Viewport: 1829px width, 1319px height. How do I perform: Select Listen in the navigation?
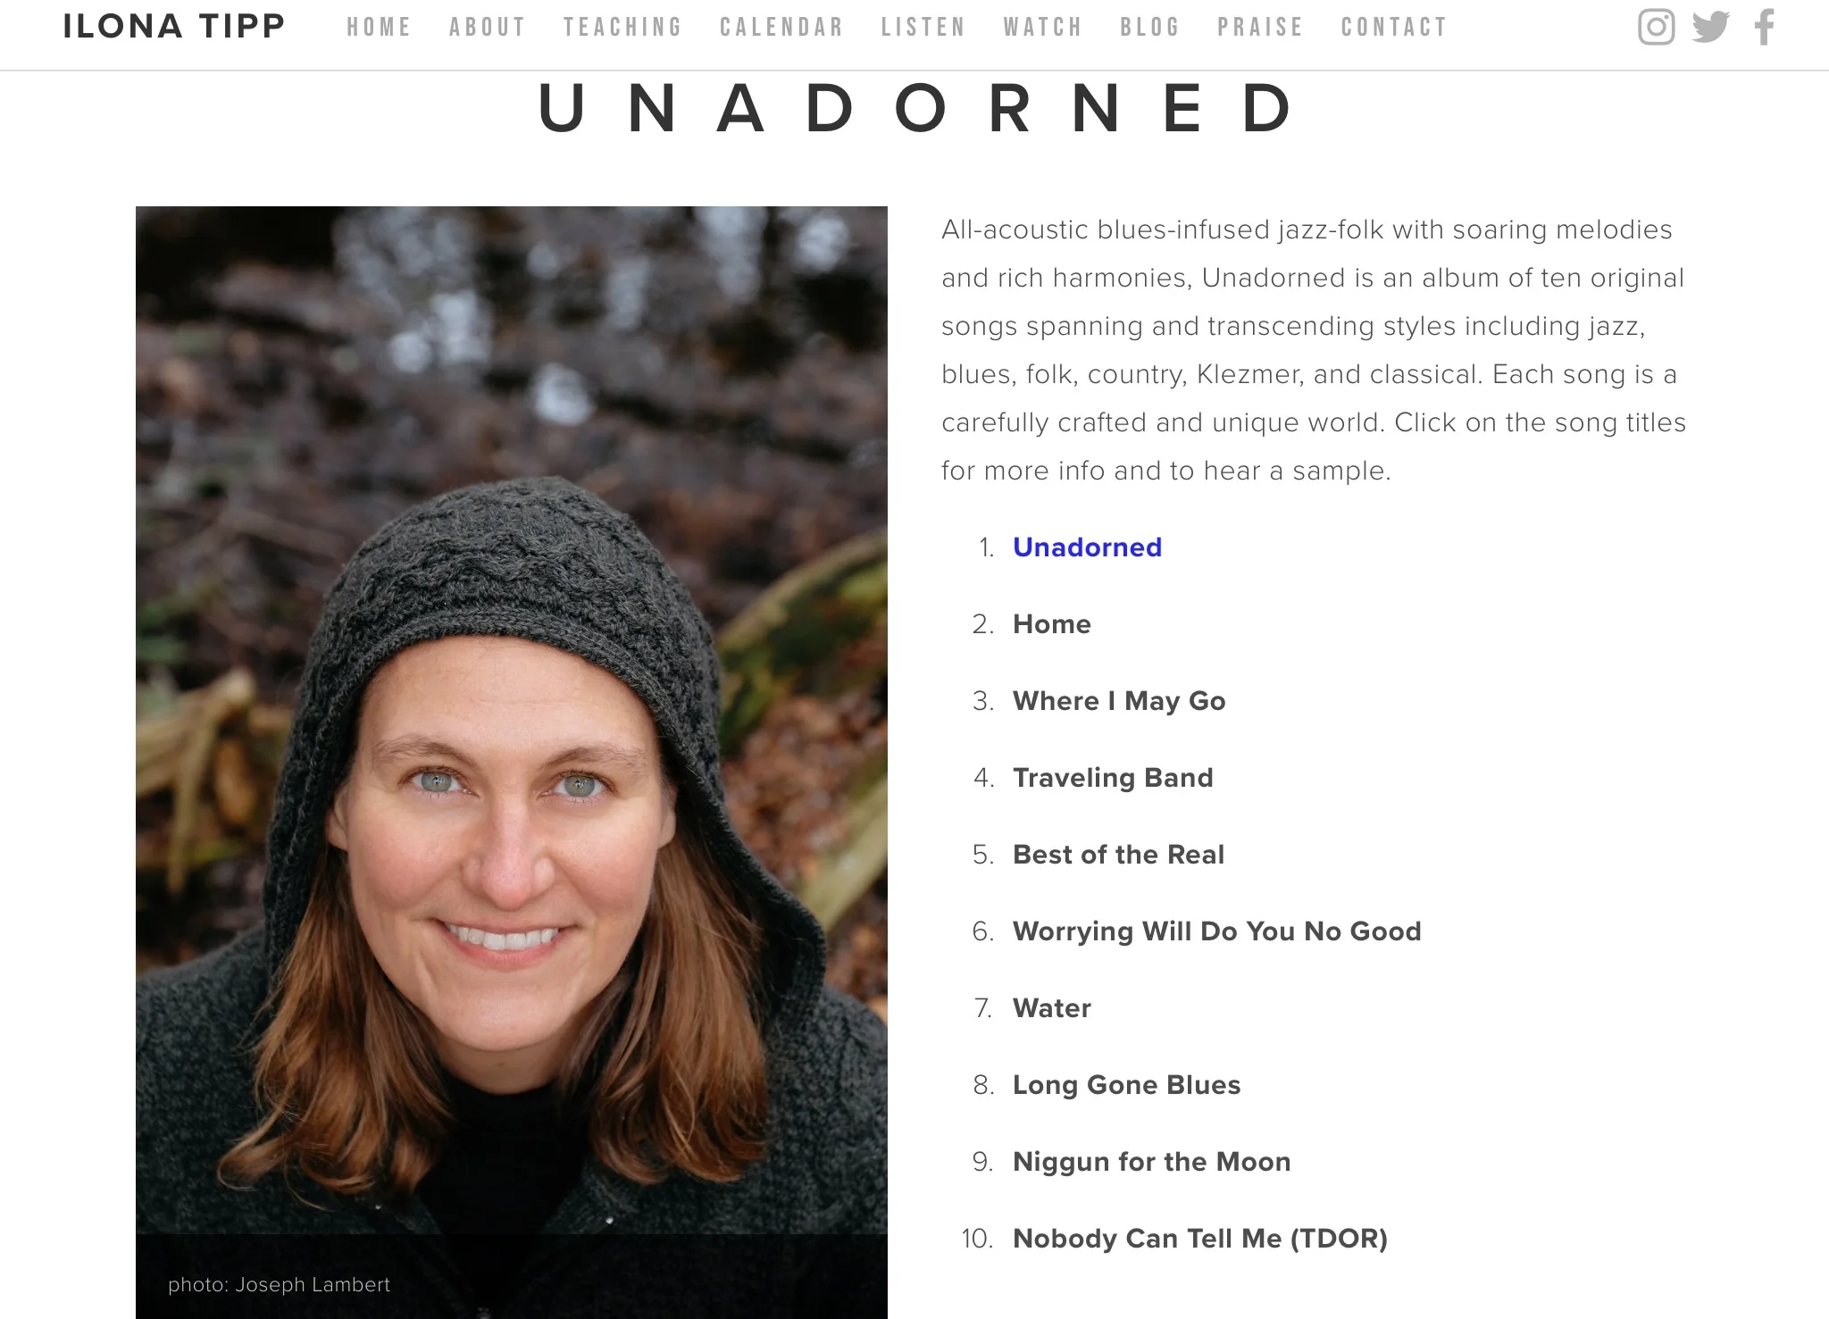pyautogui.click(x=924, y=28)
